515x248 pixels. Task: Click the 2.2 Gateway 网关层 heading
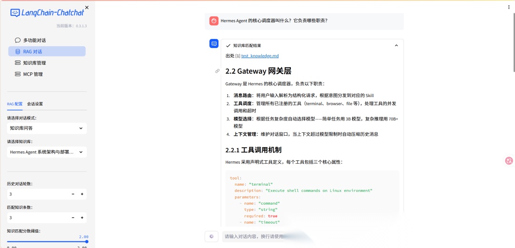pos(258,71)
